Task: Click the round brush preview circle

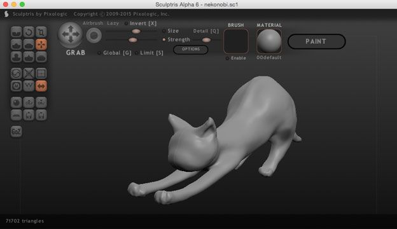Action: tap(94, 36)
